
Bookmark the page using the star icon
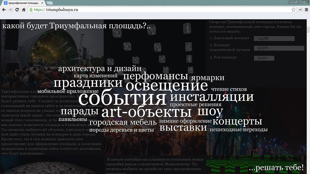click(293, 9)
